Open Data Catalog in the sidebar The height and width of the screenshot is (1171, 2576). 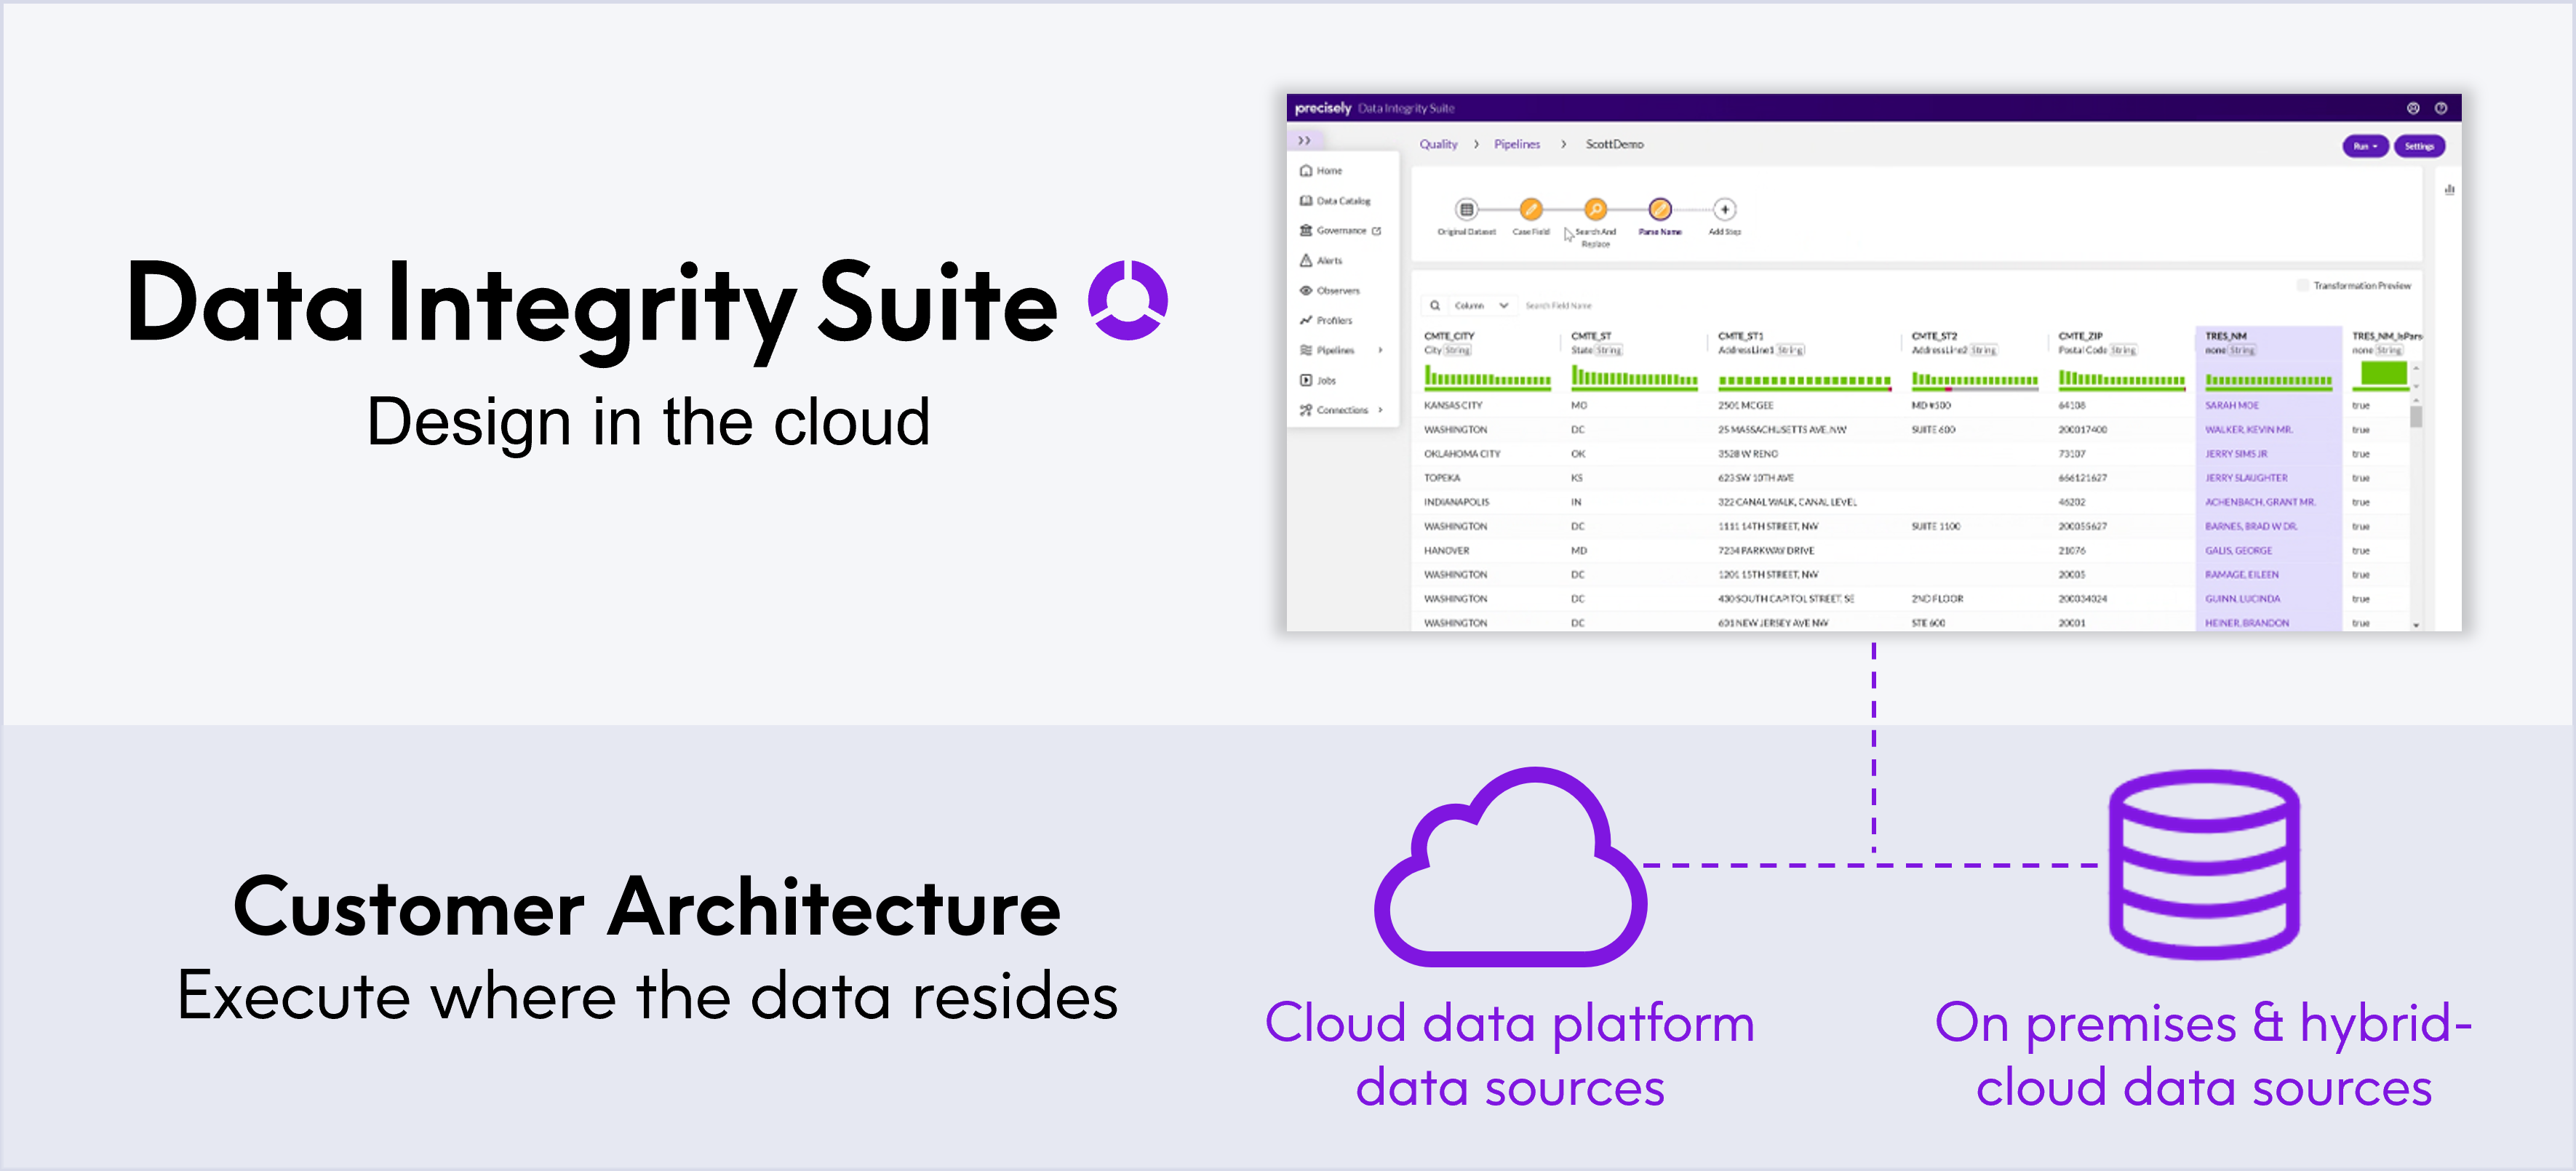[1335, 201]
